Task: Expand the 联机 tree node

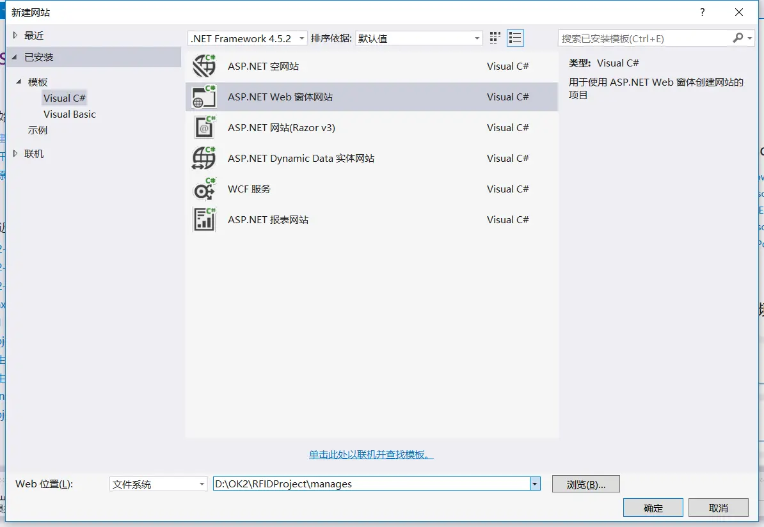Action: pos(15,153)
